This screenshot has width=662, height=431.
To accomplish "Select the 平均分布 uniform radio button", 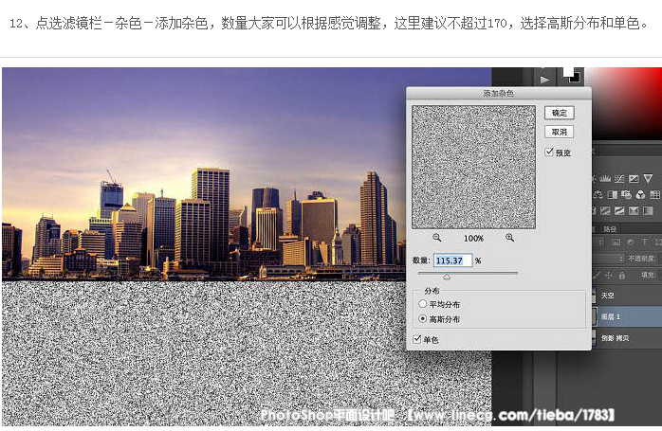I will [423, 304].
